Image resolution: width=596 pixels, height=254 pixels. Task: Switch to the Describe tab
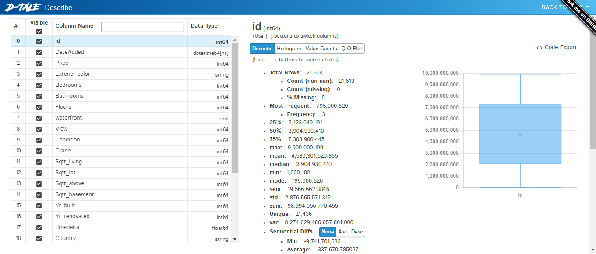coord(262,49)
